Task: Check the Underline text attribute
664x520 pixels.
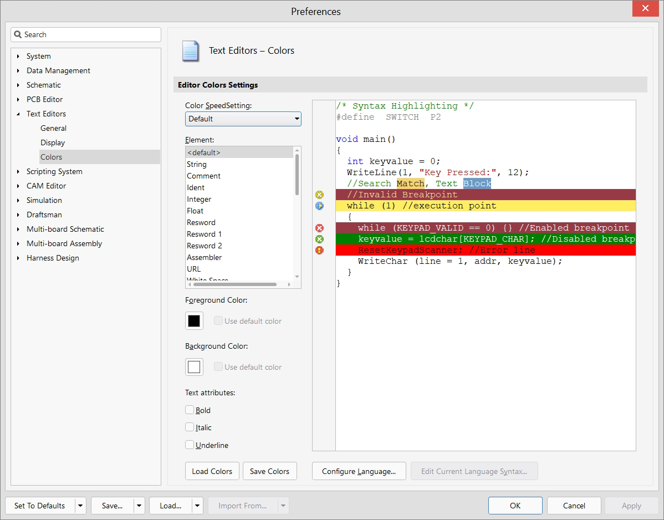Action: (190, 445)
